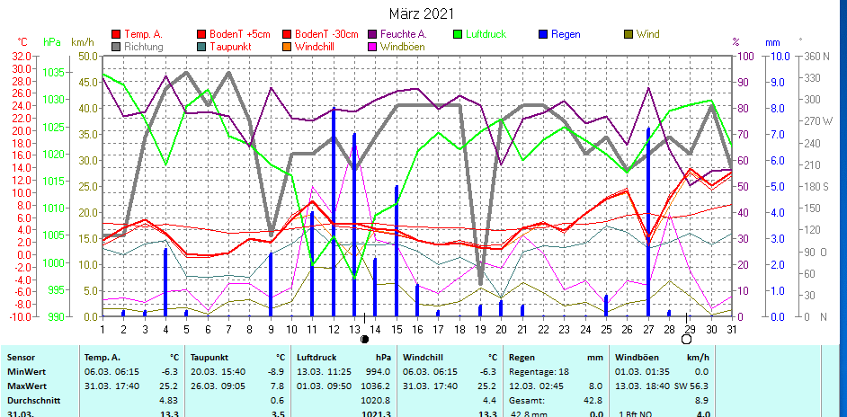Click the 1020.8 average pressure value
Viewport: 847px width, 417px height.
tap(377, 401)
